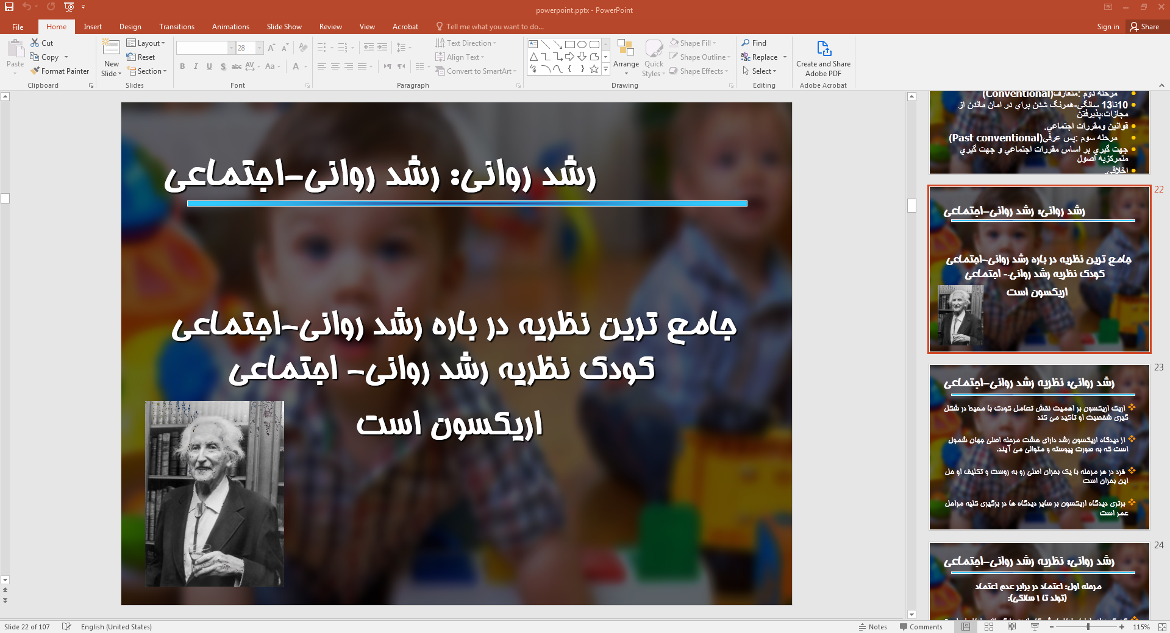Click the Notes button in status bar
Image resolution: width=1170 pixels, height=633 pixels.
pos(873,626)
